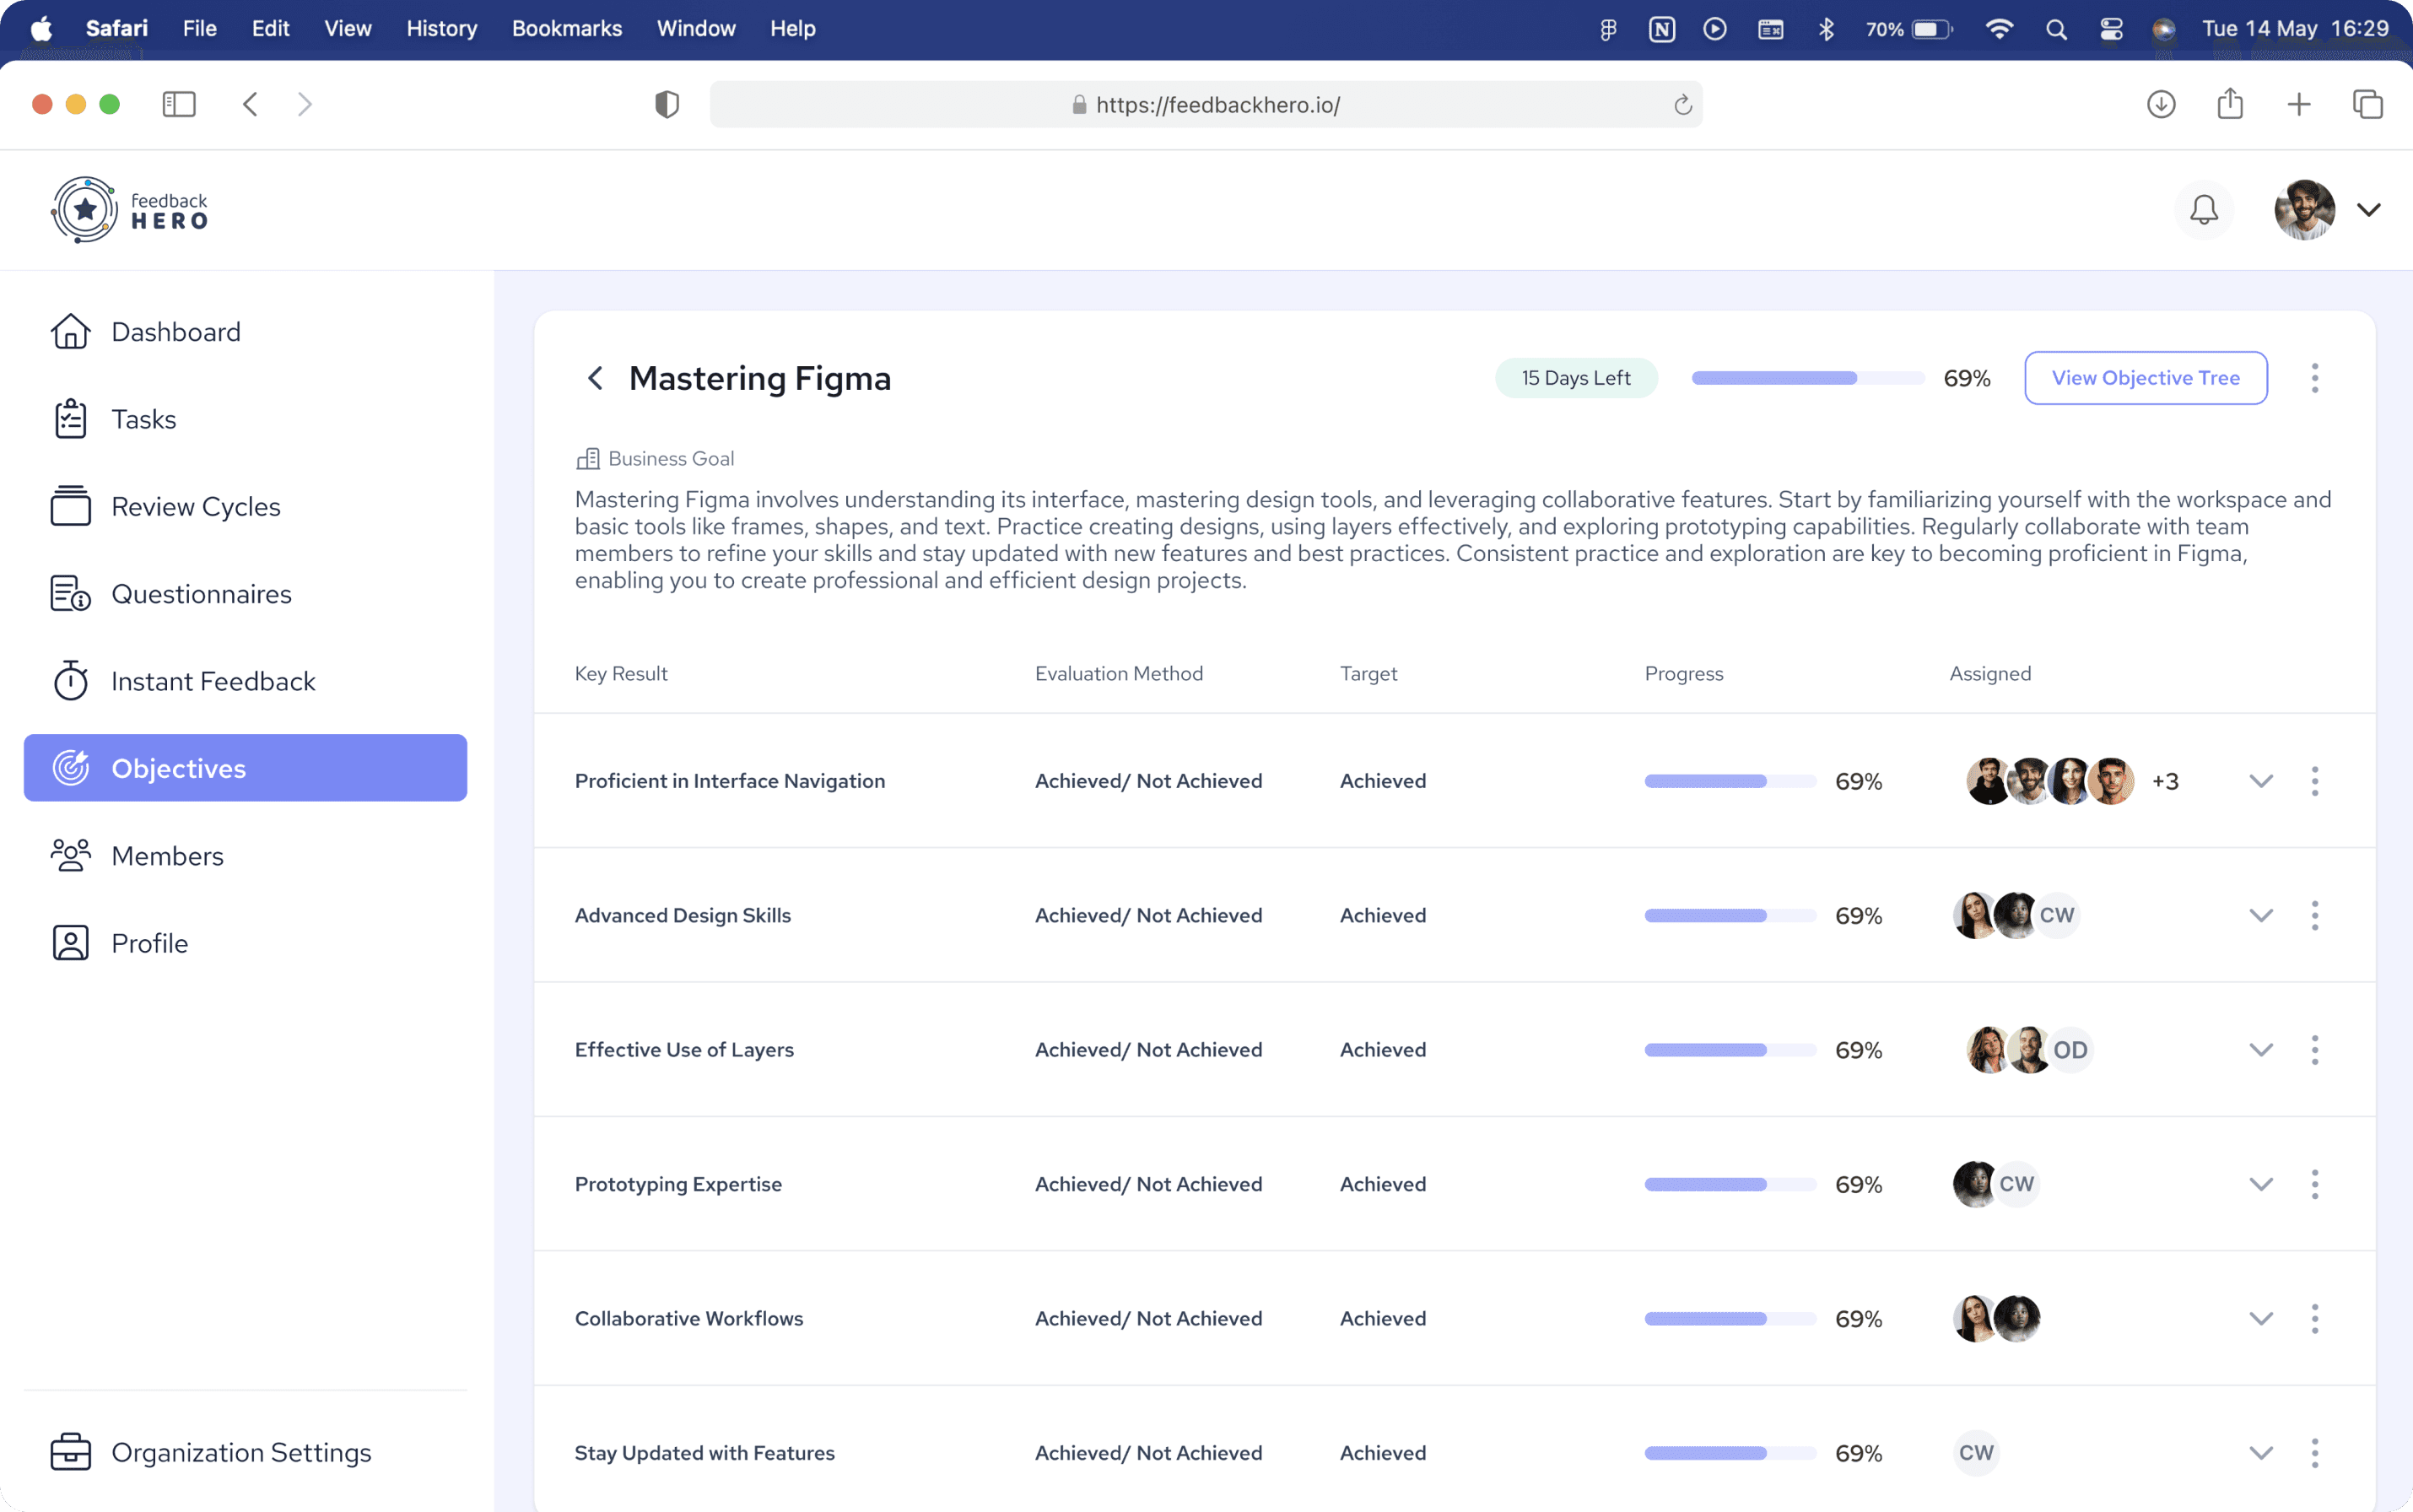
Task: Open more options for Effective Use of Layers
Action: click(2315, 1050)
